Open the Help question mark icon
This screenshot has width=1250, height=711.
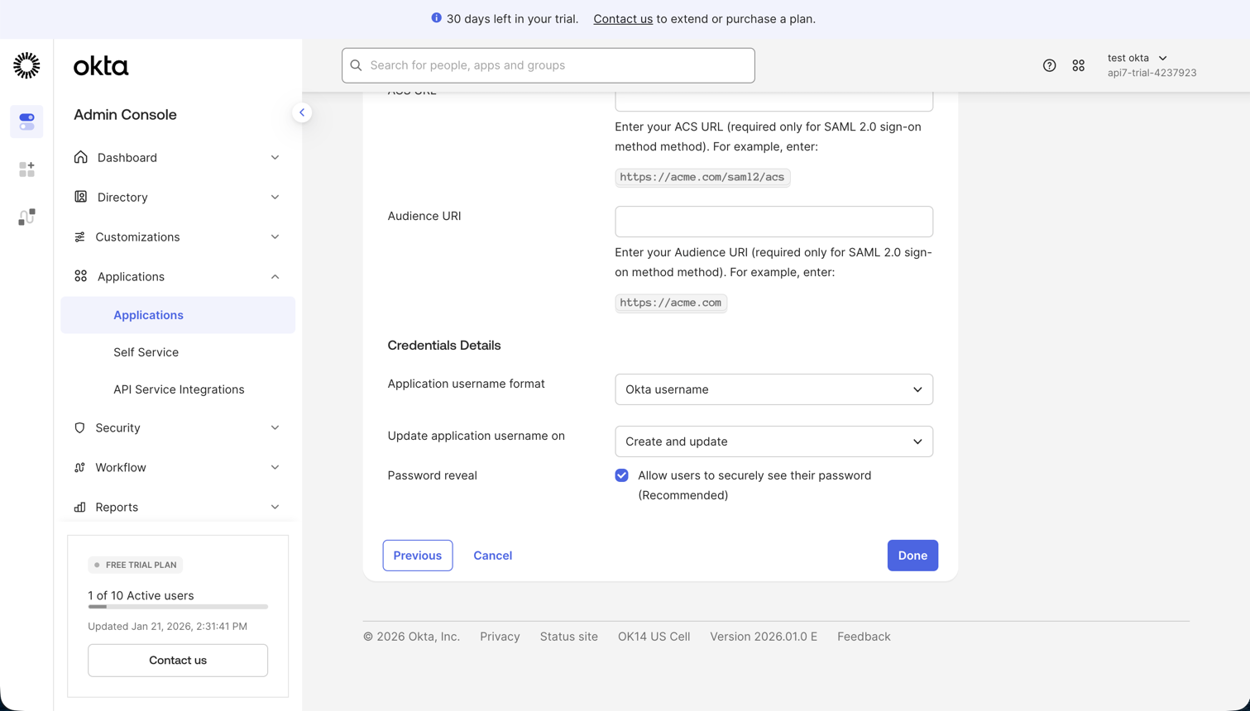(x=1050, y=64)
